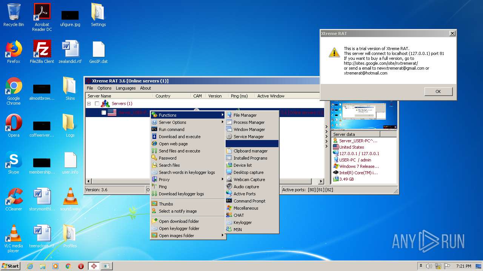Open Miscellaneous functions
The image size is (483, 271).
point(252,208)
